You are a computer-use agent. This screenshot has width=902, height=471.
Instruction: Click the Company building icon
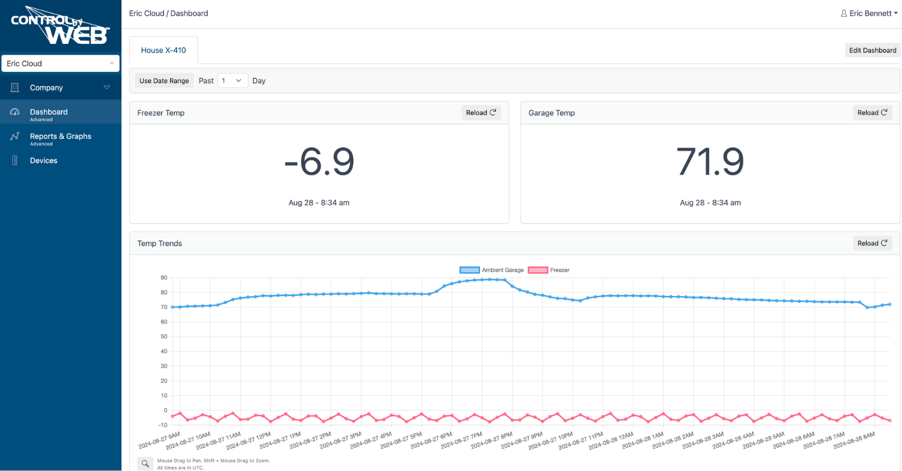tap(13, 87)
